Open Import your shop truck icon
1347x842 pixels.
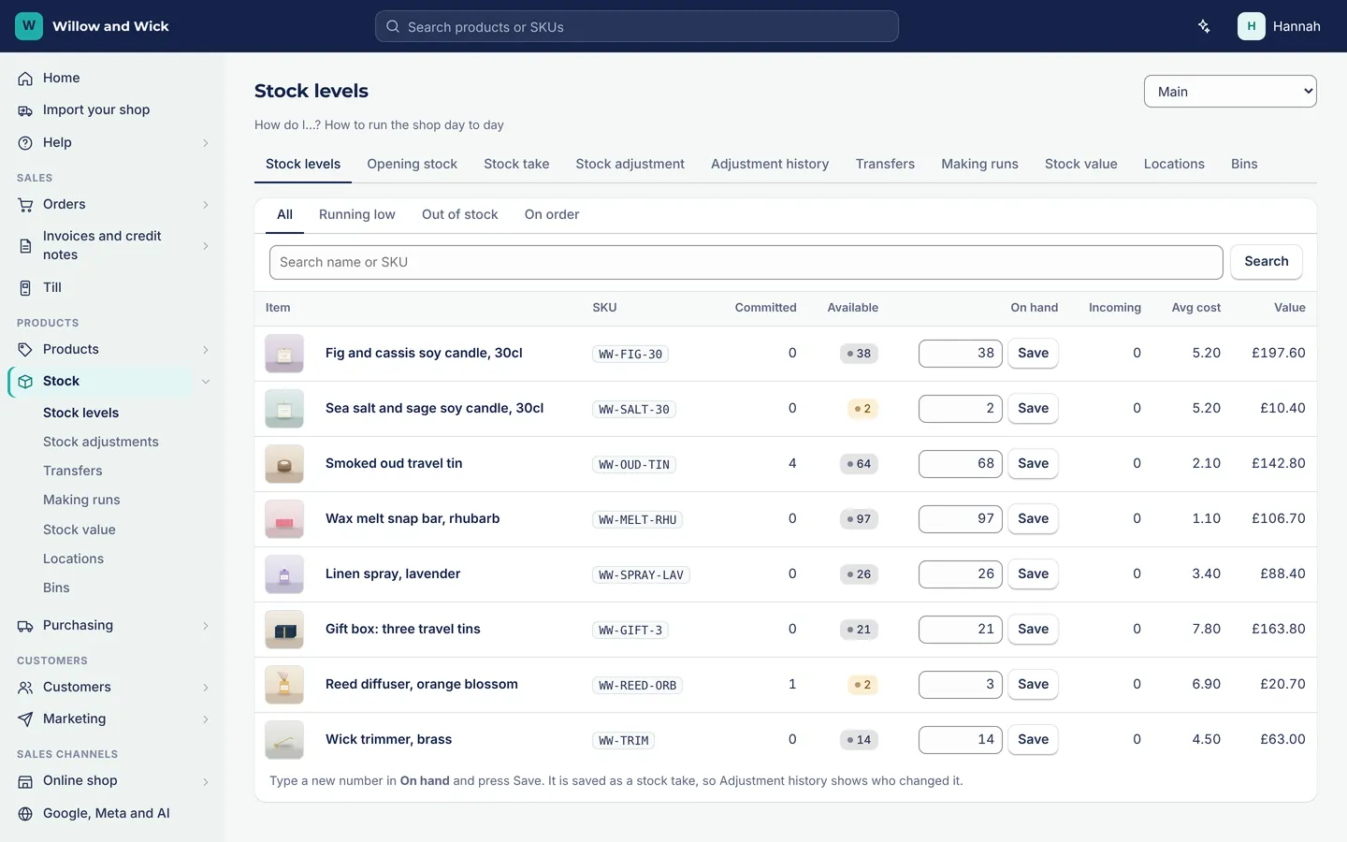click(x=25, y=110)
